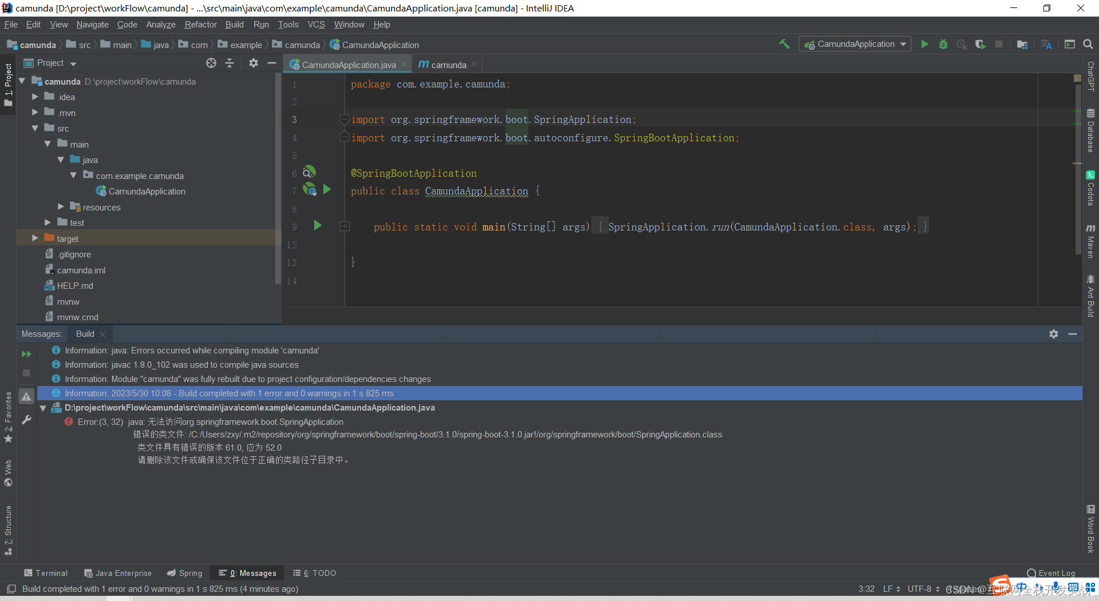Screen dimensions: 1099x601
Task: Toggle the Project tool window stripe button
Action: click(8, 85)
